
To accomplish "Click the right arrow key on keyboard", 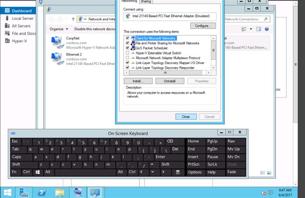I will click(163, 172).
